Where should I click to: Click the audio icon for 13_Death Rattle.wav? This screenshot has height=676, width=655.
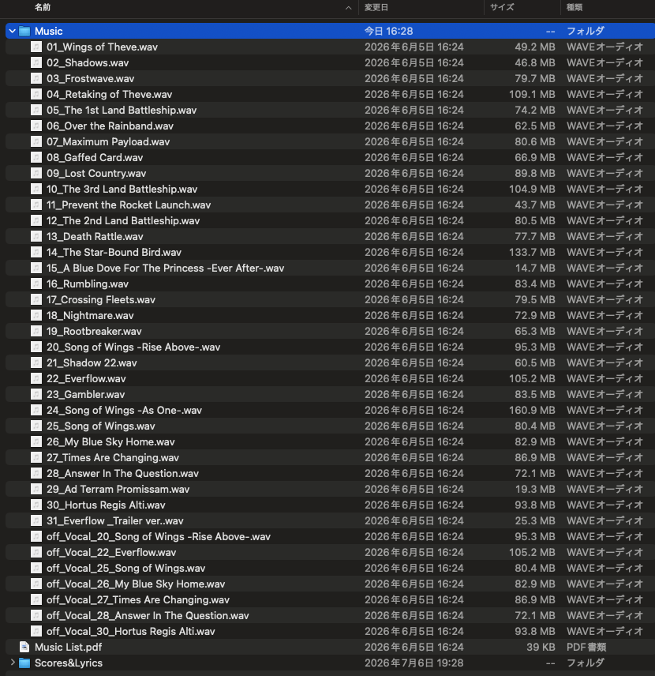[36, 236]
